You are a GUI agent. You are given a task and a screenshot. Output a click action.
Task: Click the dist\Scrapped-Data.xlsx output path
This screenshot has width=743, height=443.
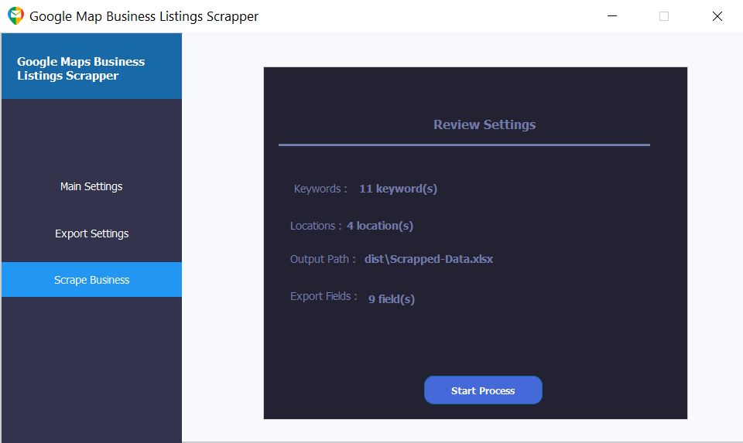tap(428, 259)
